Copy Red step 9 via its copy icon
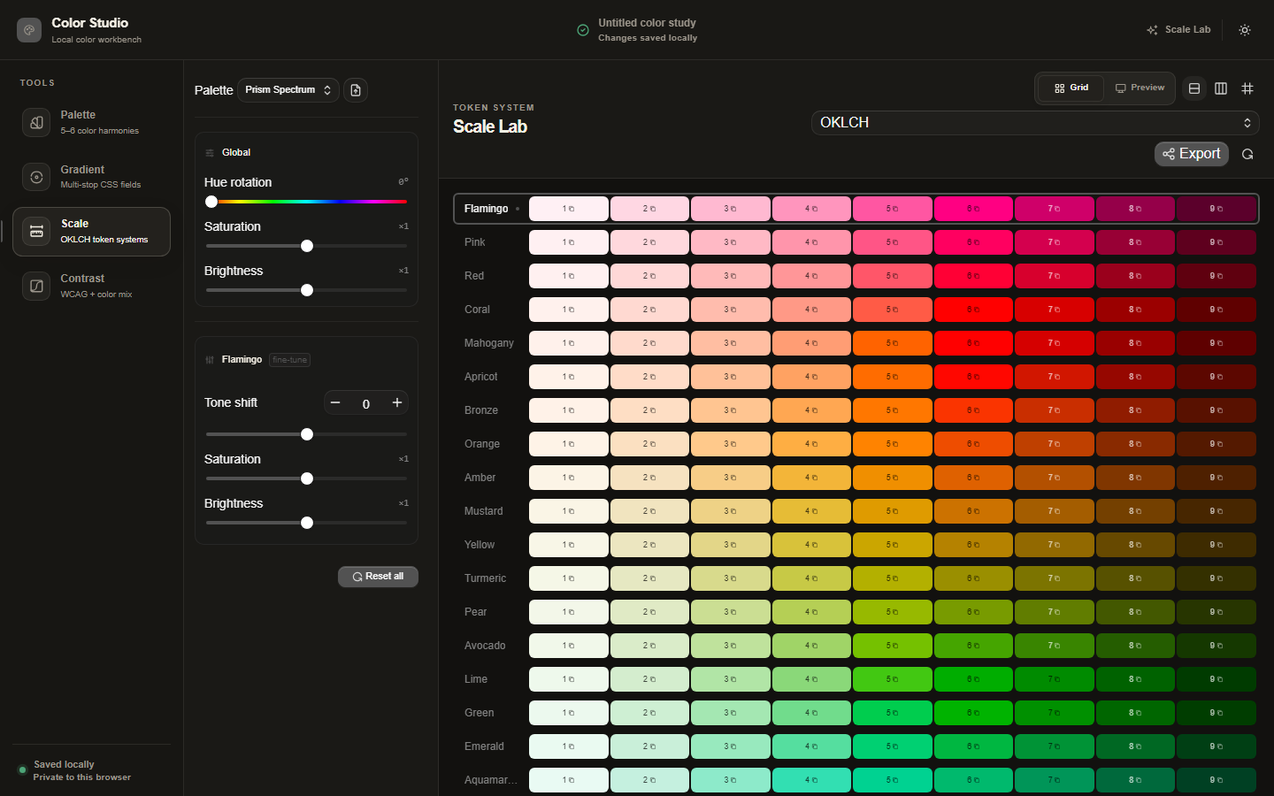1274x796 pixels. 1220,276
